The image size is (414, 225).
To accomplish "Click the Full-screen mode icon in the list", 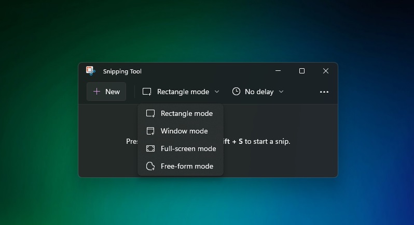I will pyautogui.click(x=150, y=148).
